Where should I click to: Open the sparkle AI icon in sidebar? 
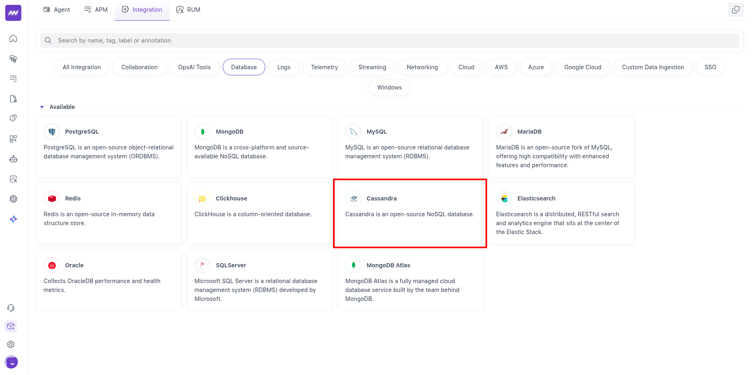(13, 219)
